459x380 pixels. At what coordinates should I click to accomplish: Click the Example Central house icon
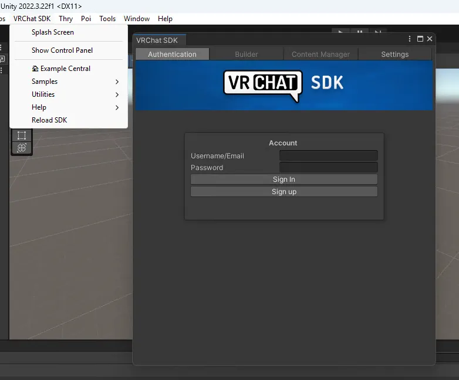point(35,69)
